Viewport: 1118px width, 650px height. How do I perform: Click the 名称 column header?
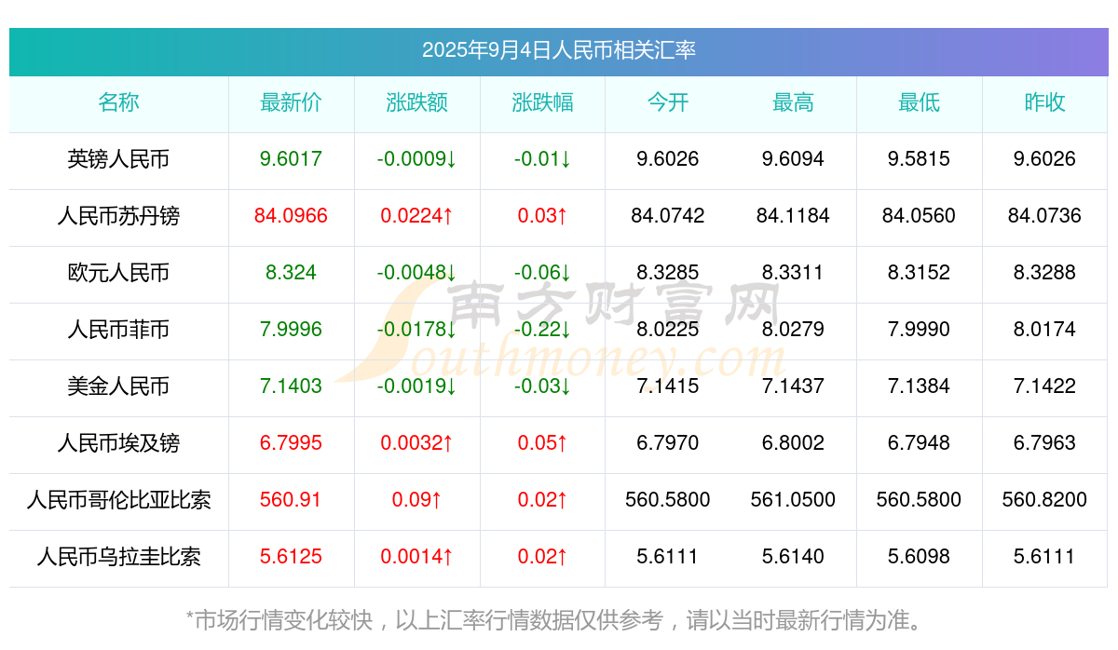tap(118, 102)
